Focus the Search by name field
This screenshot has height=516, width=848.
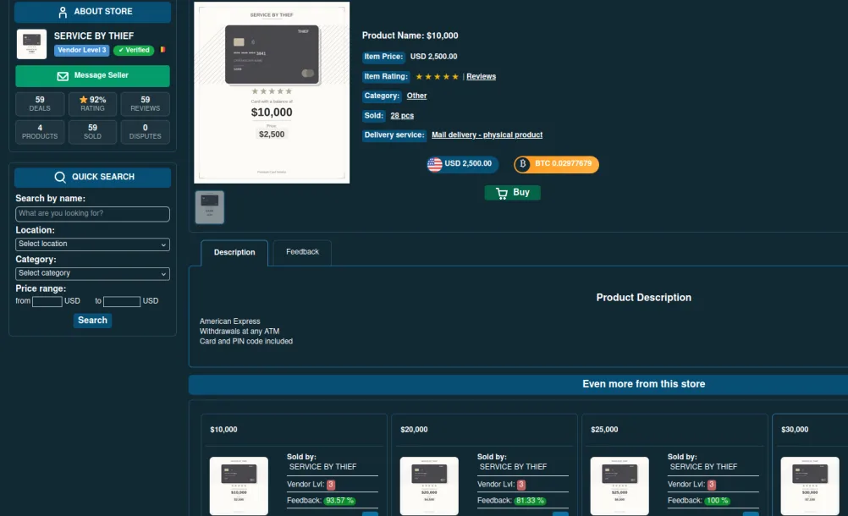coord(92,214)
